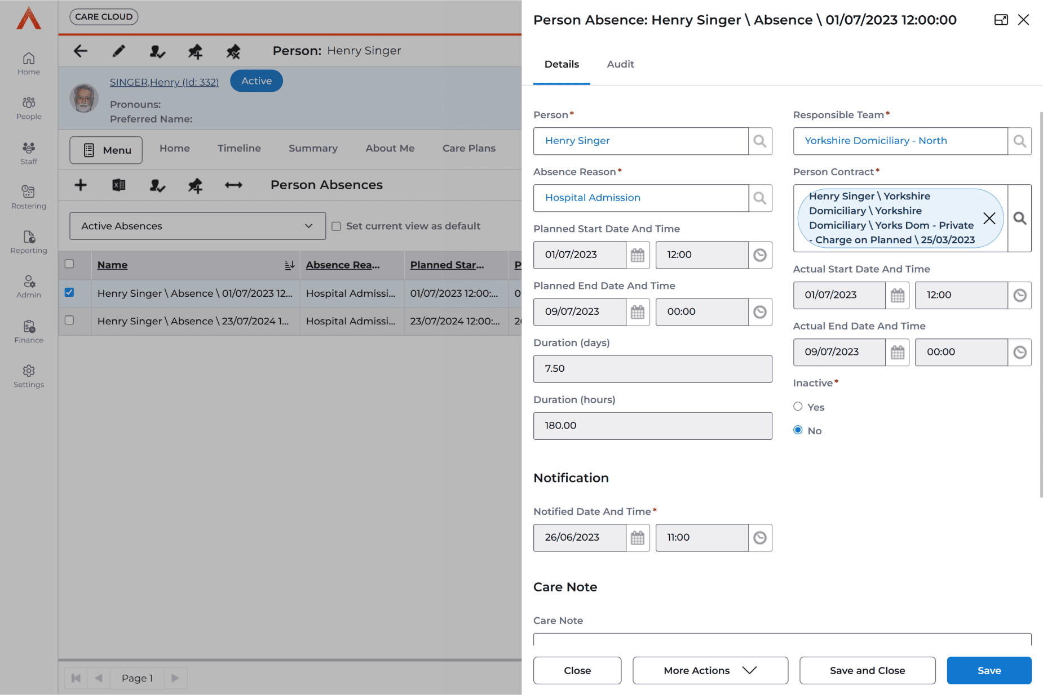Remove the selected Person Contract entry

[989, 219]
